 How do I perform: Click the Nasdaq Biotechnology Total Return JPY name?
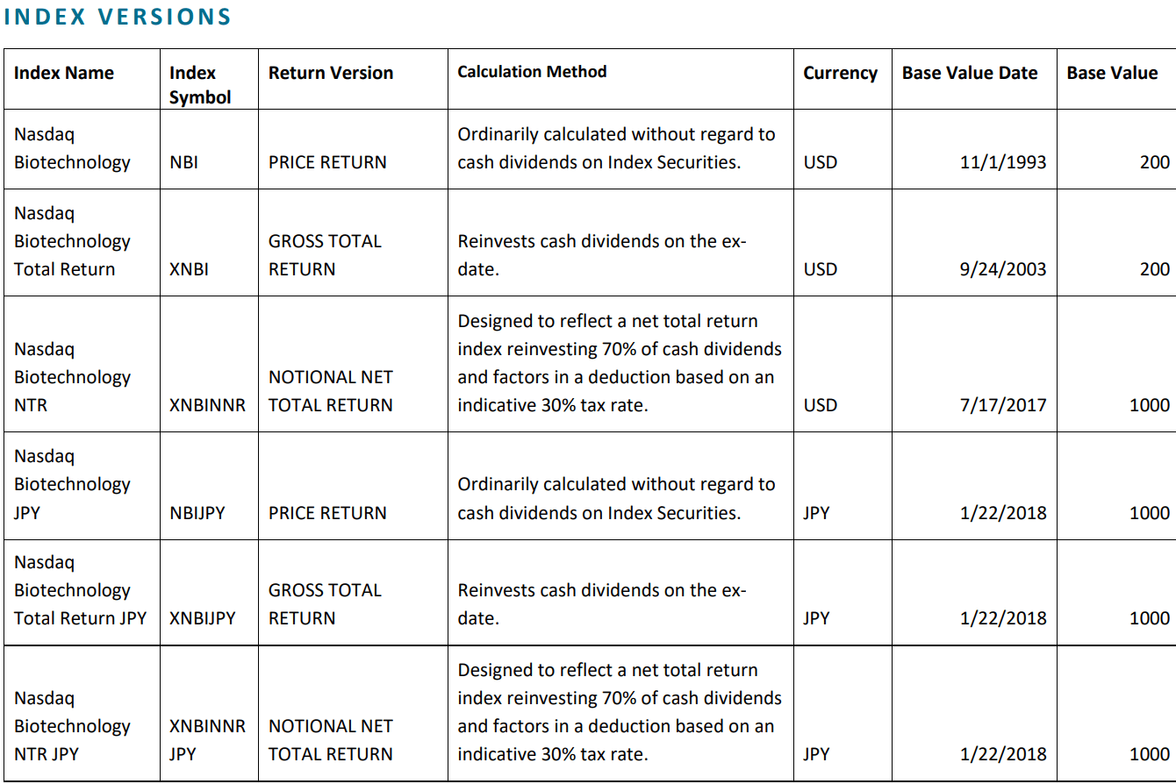pos(80,591)
